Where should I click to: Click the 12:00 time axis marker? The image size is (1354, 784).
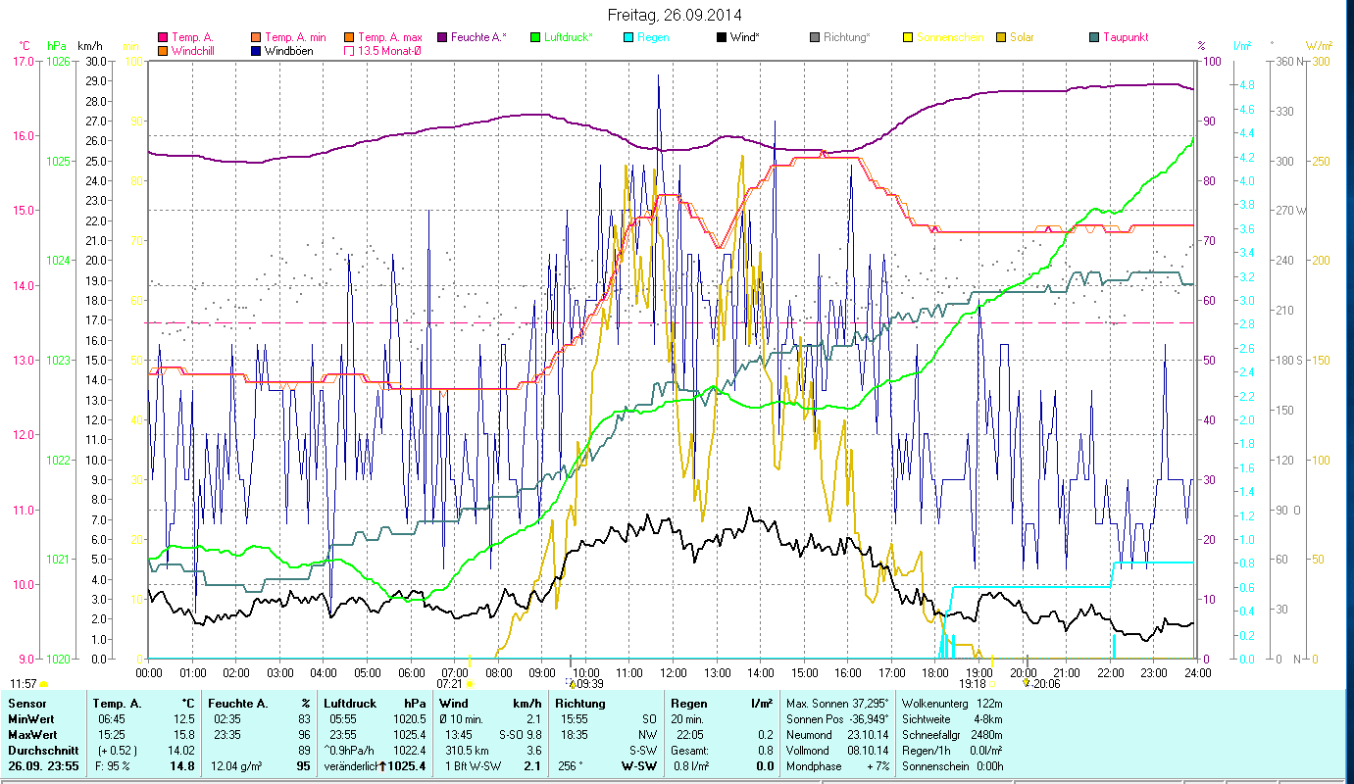pyautogui.click(x=674, y=673)
